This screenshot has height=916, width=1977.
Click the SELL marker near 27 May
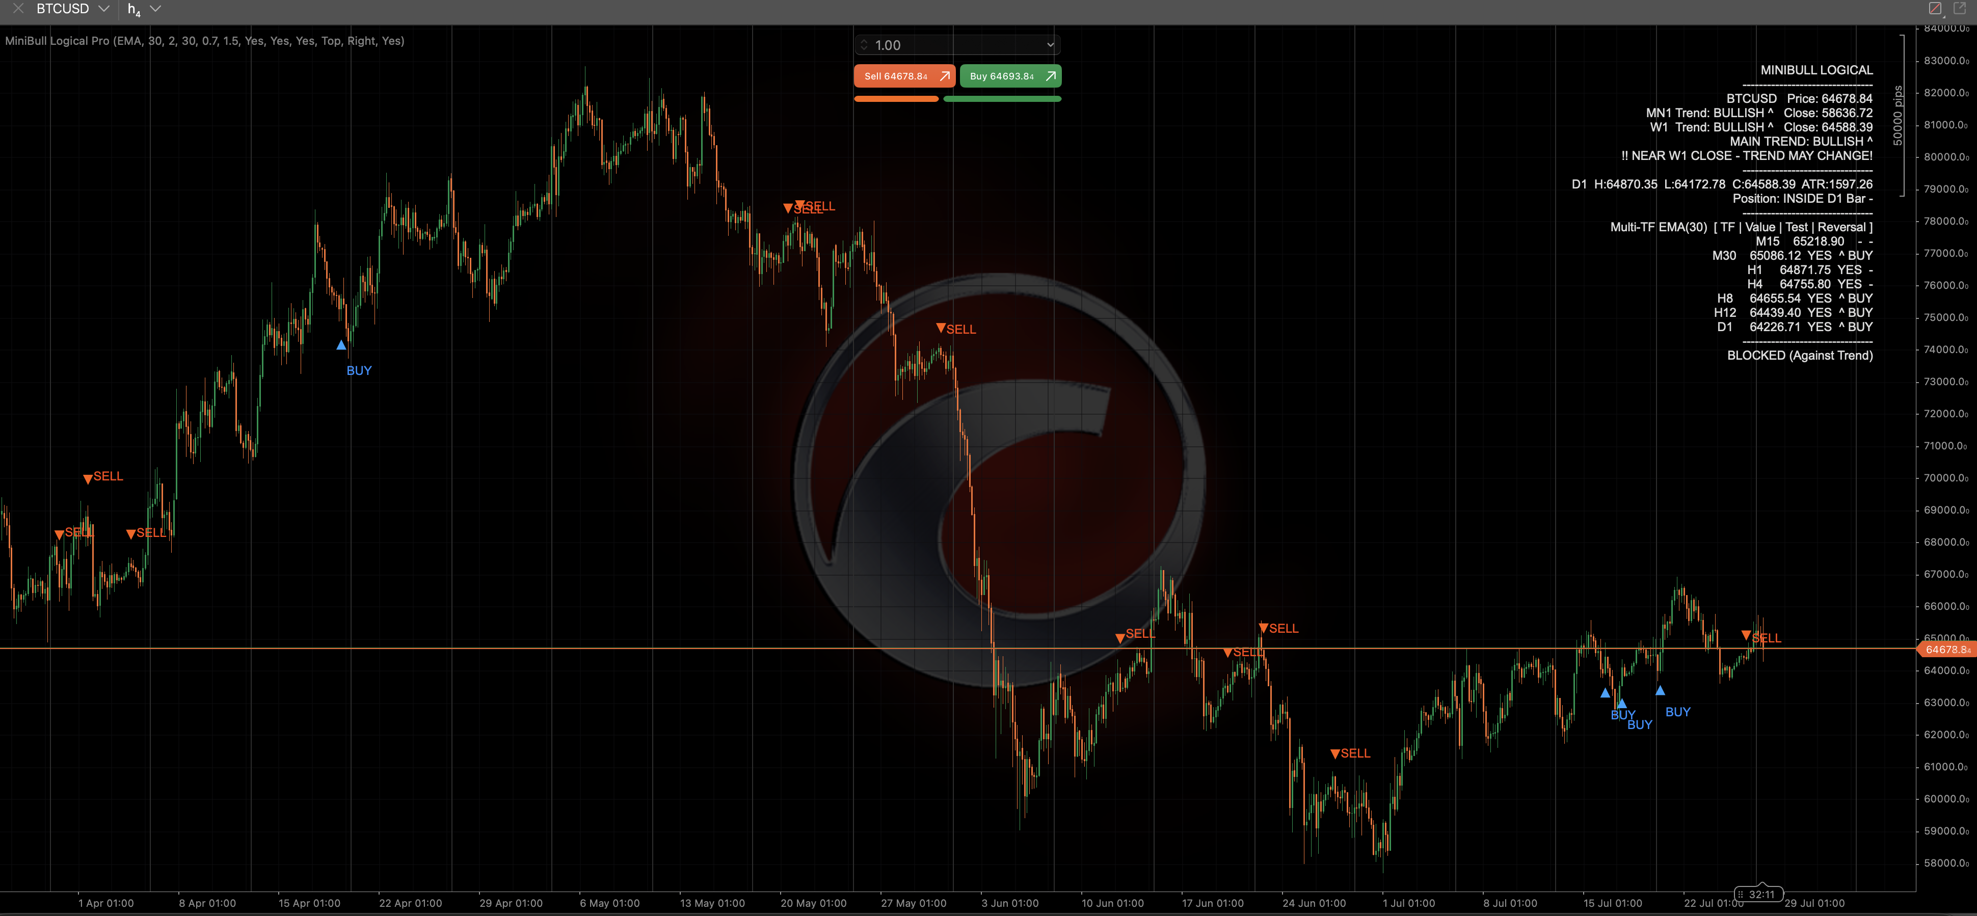[x=955, y=329]
